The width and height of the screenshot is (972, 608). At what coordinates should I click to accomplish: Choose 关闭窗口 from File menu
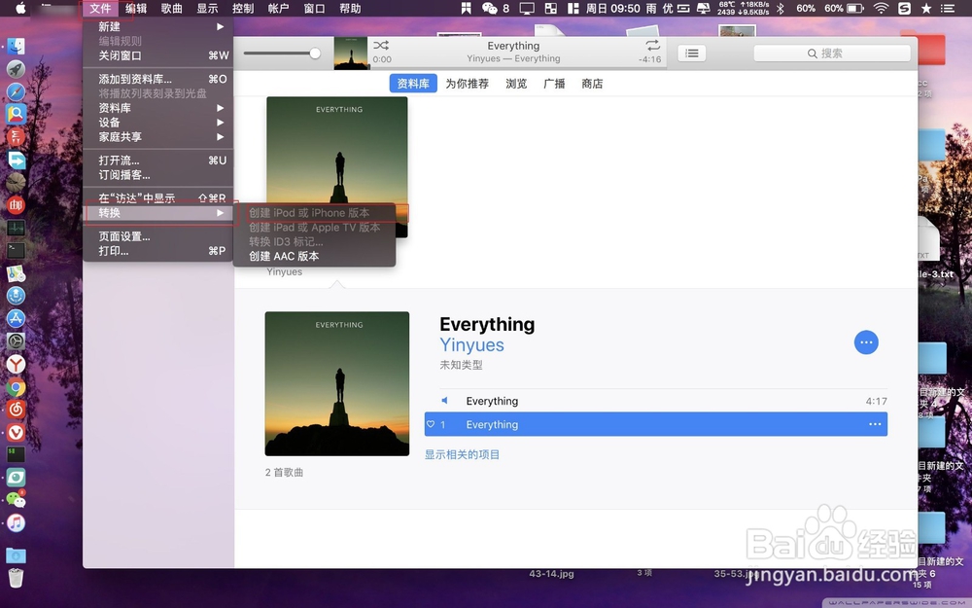click(158, 55)
